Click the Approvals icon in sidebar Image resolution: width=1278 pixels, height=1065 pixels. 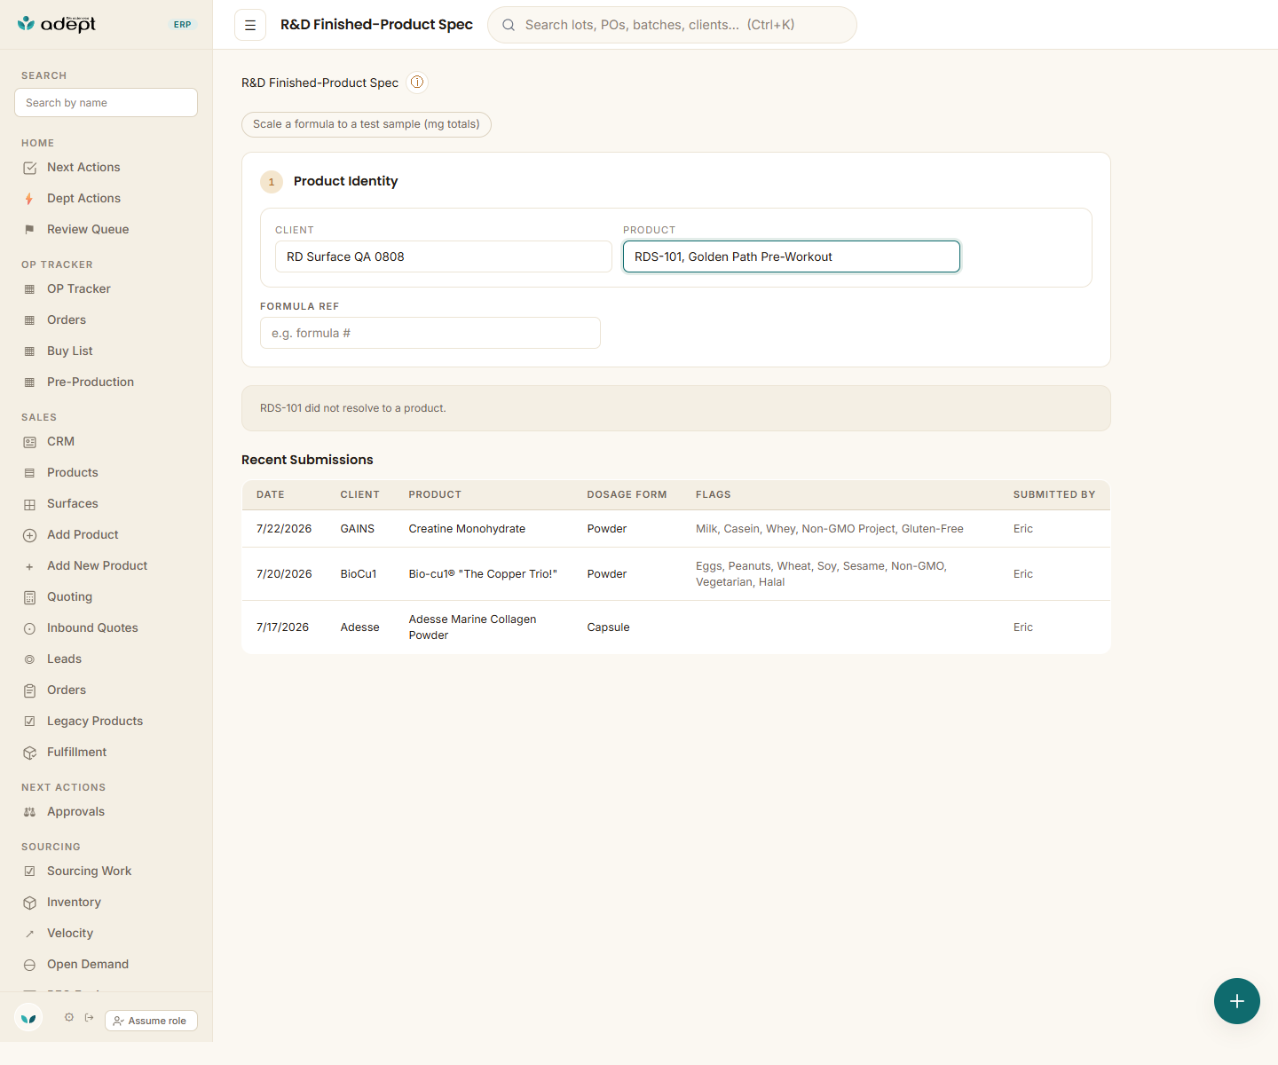click(x=29, y=812)
